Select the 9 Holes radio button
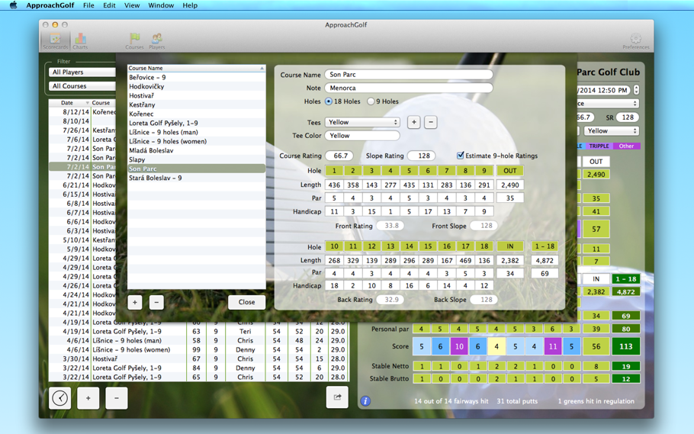The width and height of the screenshot is (694, 434). coord(371,101)
